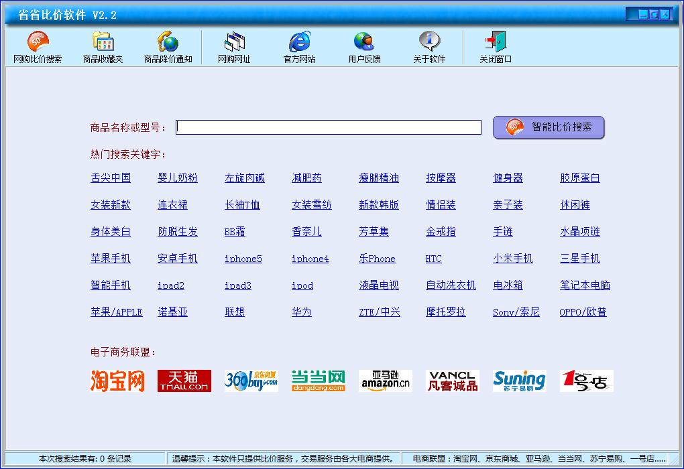The height and width of the screenshot is (469, 684).
Task: Select 三星手机 keyword link
Action: coord(580,259)
